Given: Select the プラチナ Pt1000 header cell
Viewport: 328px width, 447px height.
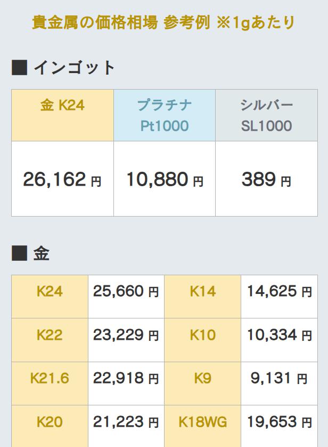Looking at the screenshot, I should 165,115.
